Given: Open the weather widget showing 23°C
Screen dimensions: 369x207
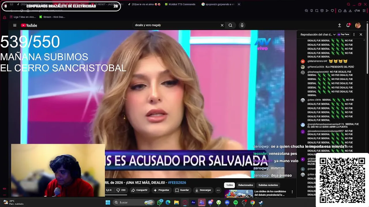Looking at the screenshot, I should pos(14,202).
